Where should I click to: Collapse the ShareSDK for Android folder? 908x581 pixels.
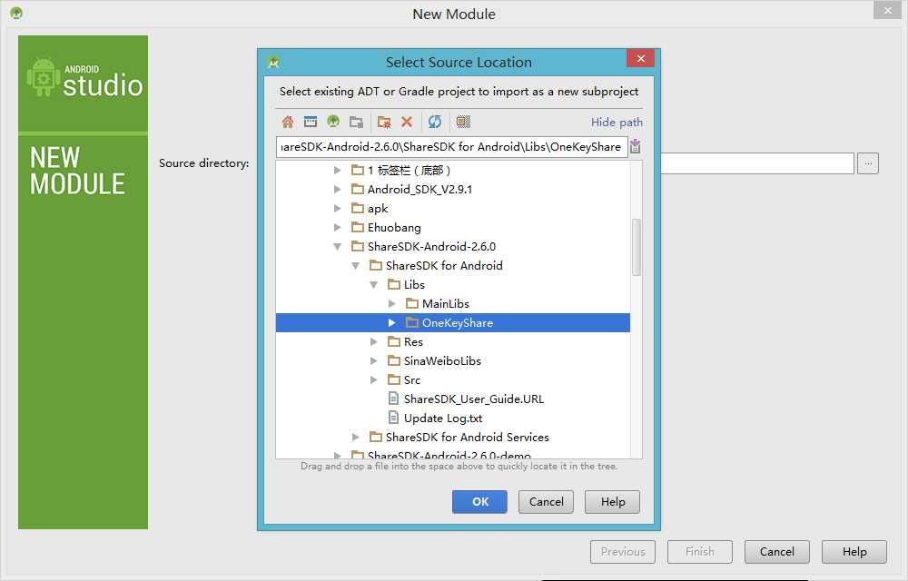coord(356,266)
